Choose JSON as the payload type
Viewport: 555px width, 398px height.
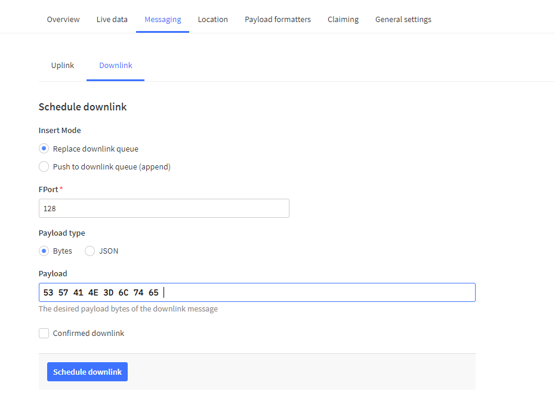tap(90, 251)
